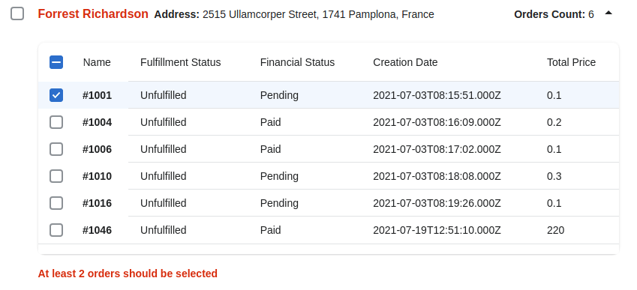Sort by Total Price column header
This screenshot has width=637, height=290.
[571, 62]
